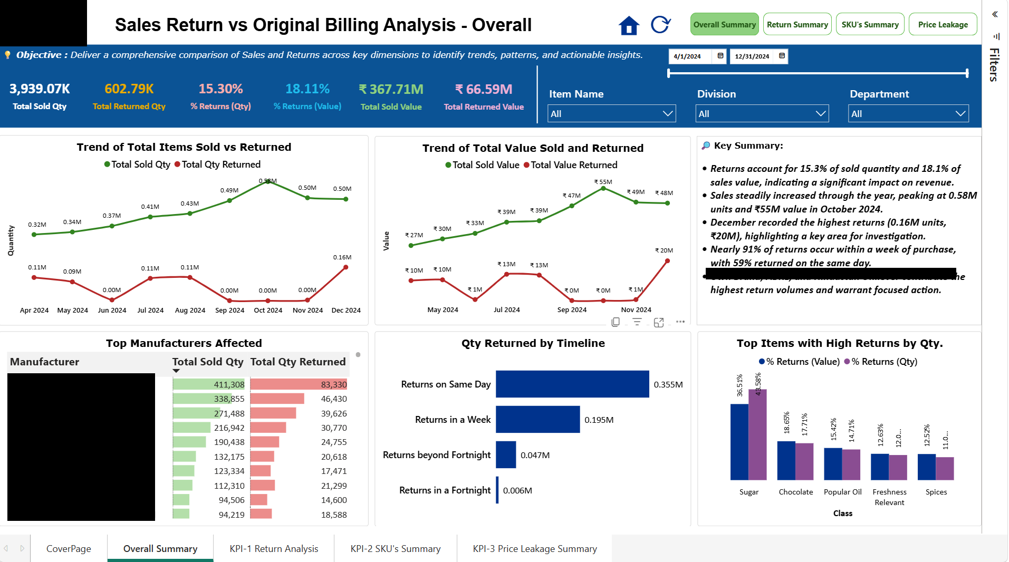Click the previous page tabs arrow
Viewport: 1009px width, 562px height.
(x=6, y=548)
